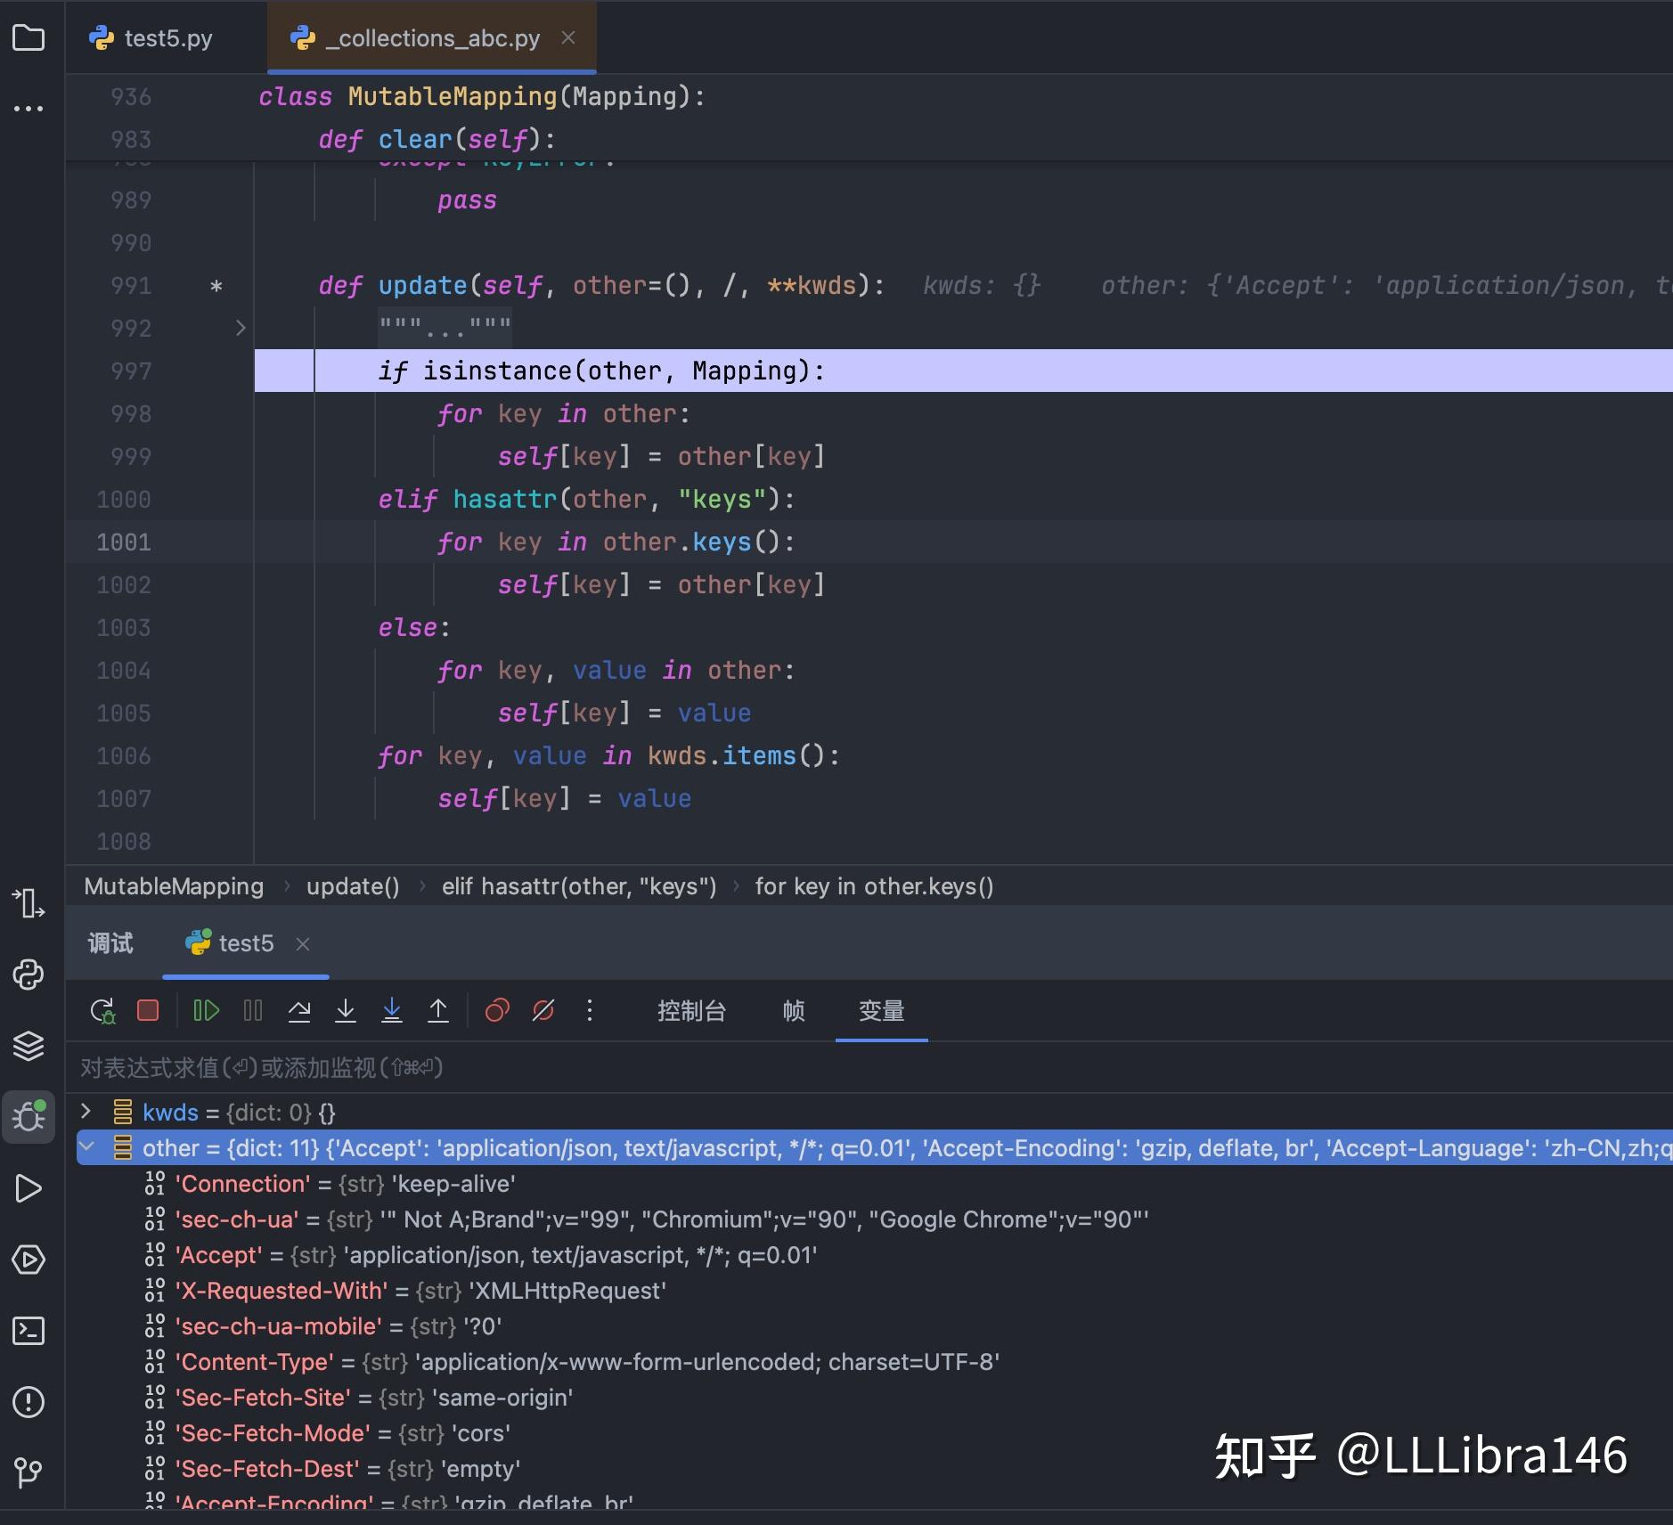Rerun the test5 debug session
This screenshot has height=1525, width=1673.
102,1009
